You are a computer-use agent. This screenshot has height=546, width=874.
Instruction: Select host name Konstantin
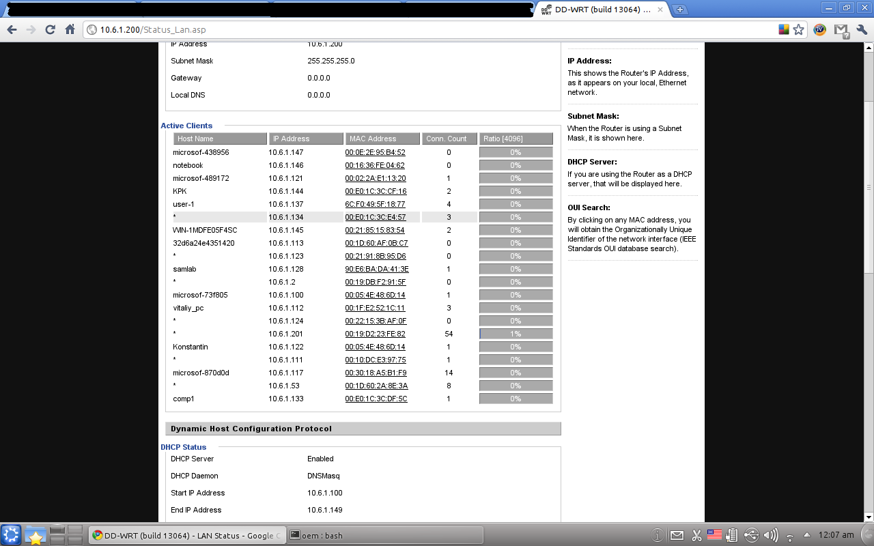coord(191,347)
